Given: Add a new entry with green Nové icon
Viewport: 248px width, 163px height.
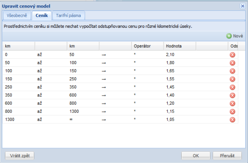Looking at the screenshot, I should tap(234, 36).
